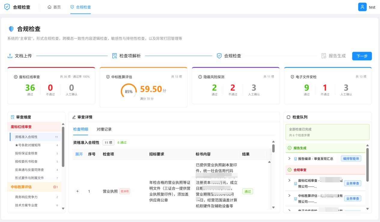Screen dimensions: 380x222
Task: Click the 招标要求 column header
Action: pyautogui.click(x=157, y=154)
